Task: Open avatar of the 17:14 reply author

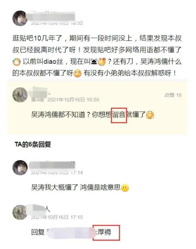Action: pyautogui.click(x=20, y=168)
